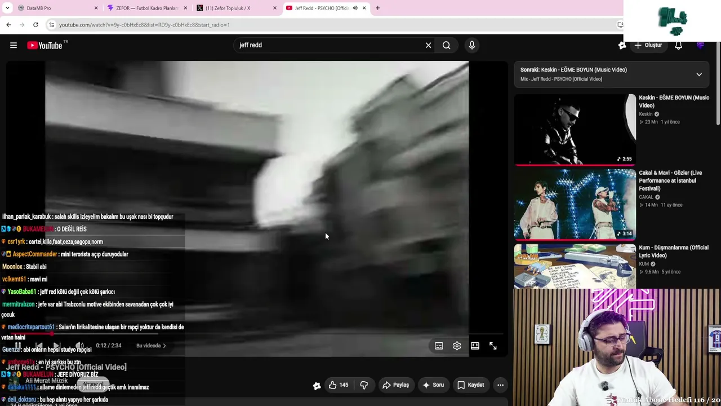The height and width of the screenshot is (406, 721).
Task: Toggle subtitles in the video player
Action: coord(439,346)
